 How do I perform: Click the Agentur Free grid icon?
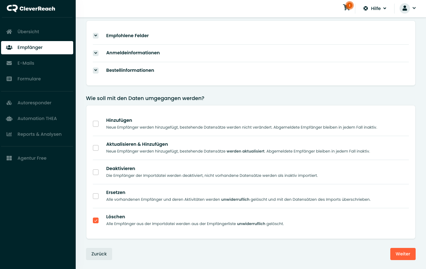pos(10,158)
